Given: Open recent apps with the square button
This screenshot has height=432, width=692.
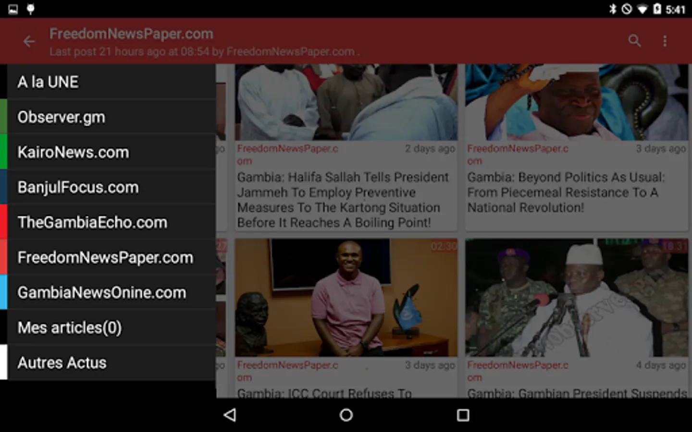Looking at the screenshot, I should click(x=463, y=415).
